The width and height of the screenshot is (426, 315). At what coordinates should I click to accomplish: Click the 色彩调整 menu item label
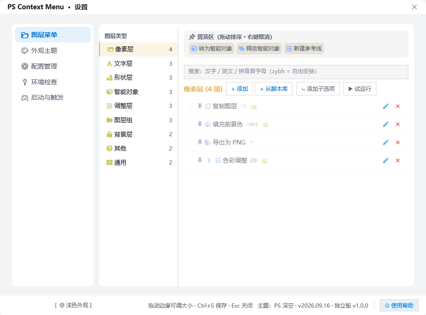coord(235,160)
